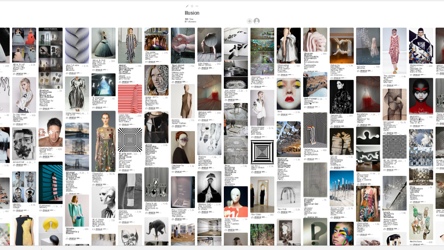Open the red and white striped pin

[x=130, y=99]
